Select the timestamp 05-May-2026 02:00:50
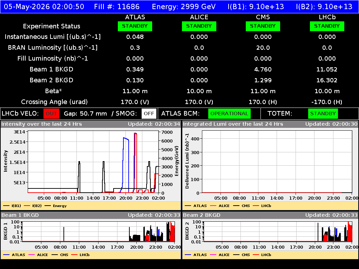The height and width of the screenshot is (269, 359). click(44, 7)
